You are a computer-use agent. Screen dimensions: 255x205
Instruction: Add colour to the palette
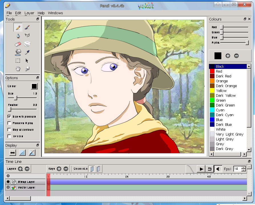click(228, 56)
